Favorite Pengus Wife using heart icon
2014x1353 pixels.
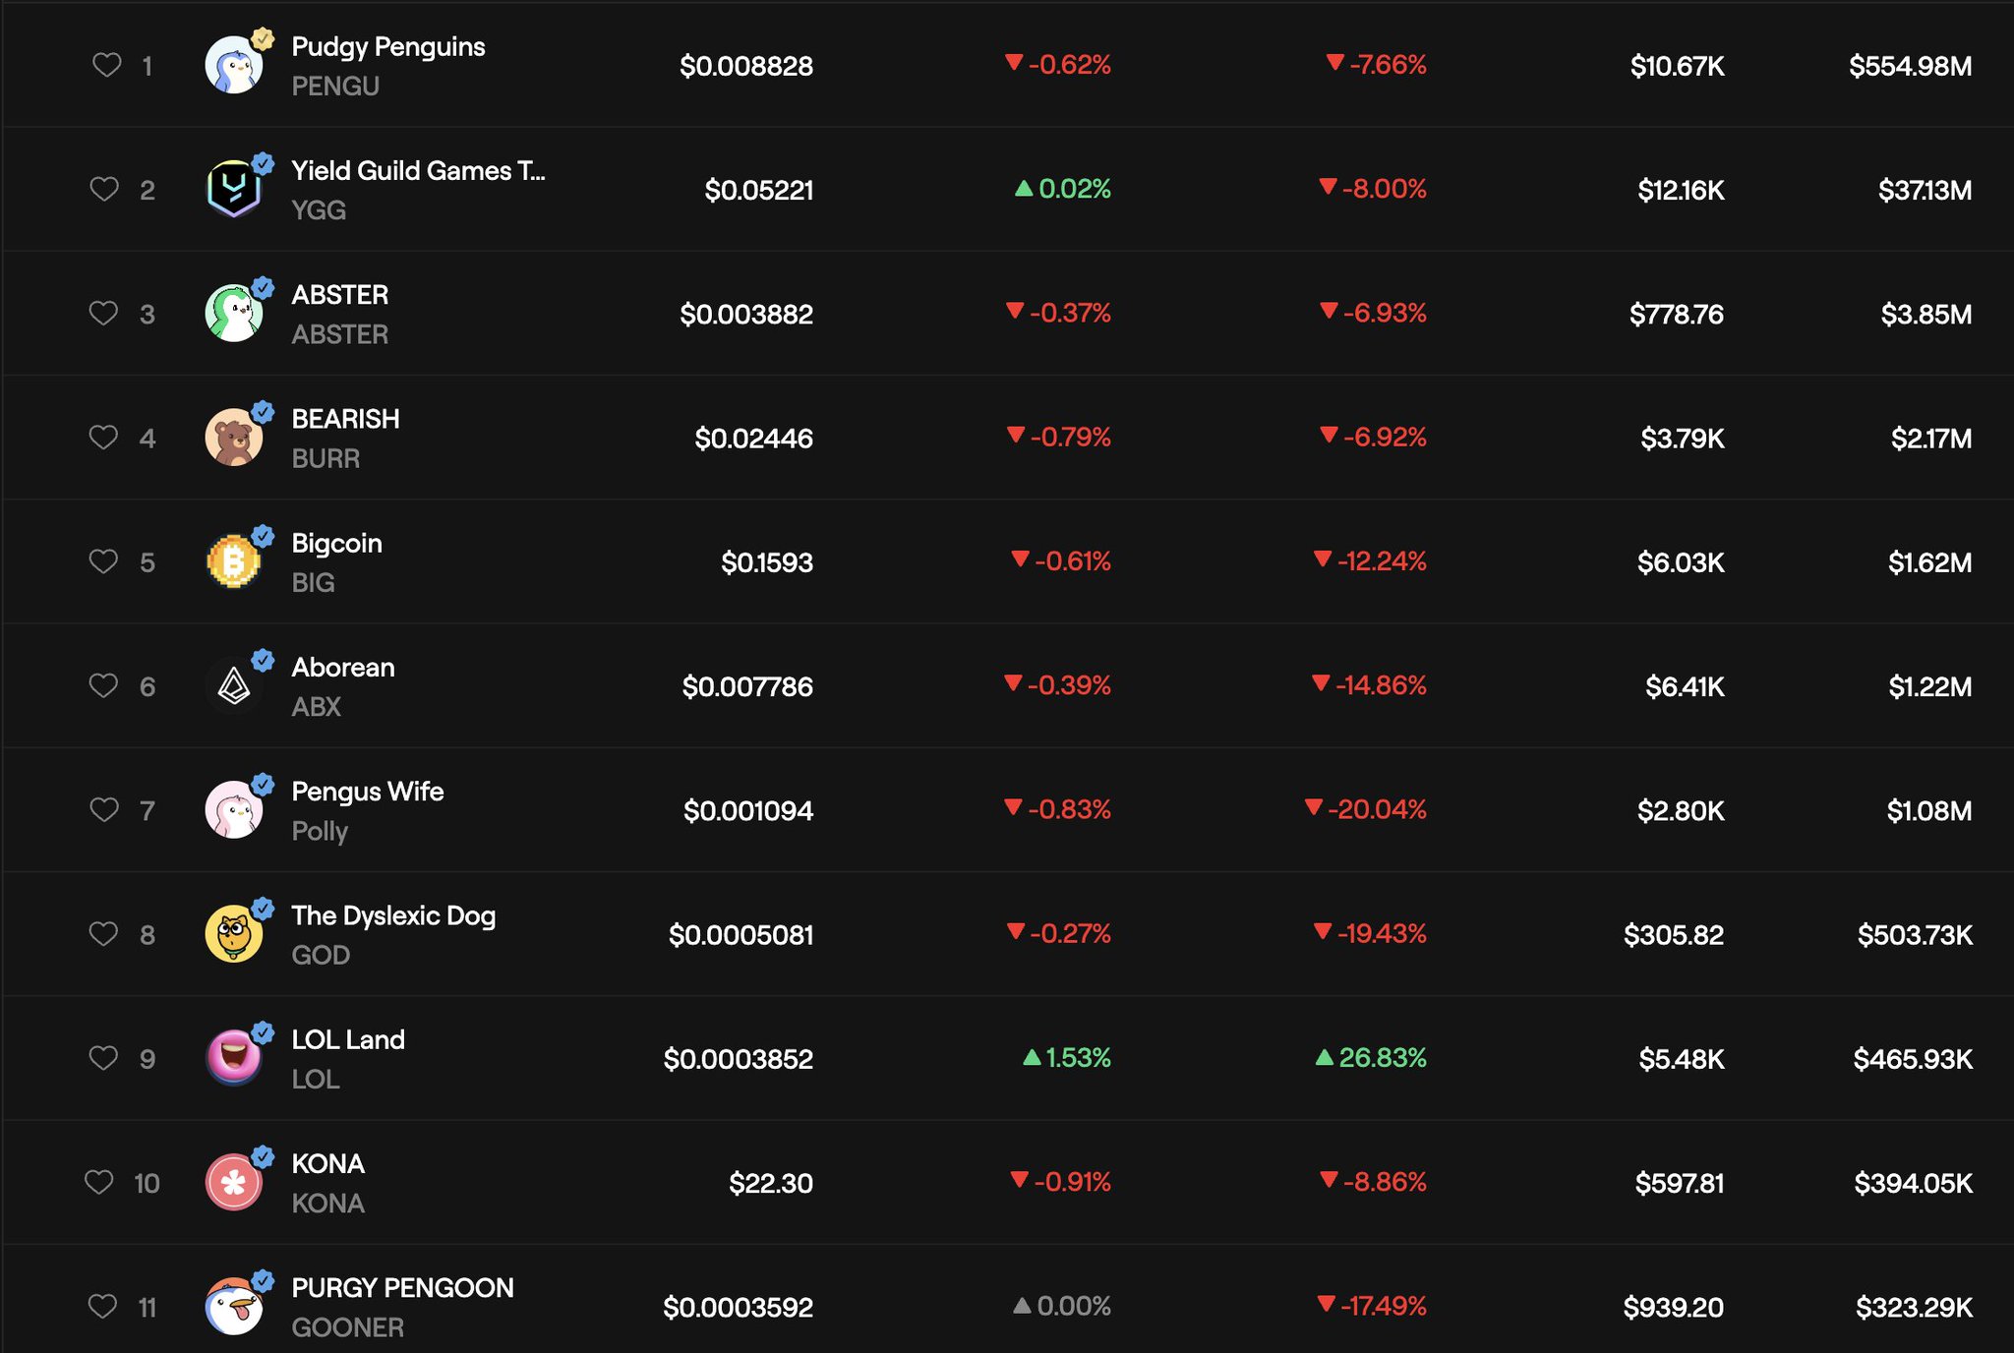pos(103,809)
